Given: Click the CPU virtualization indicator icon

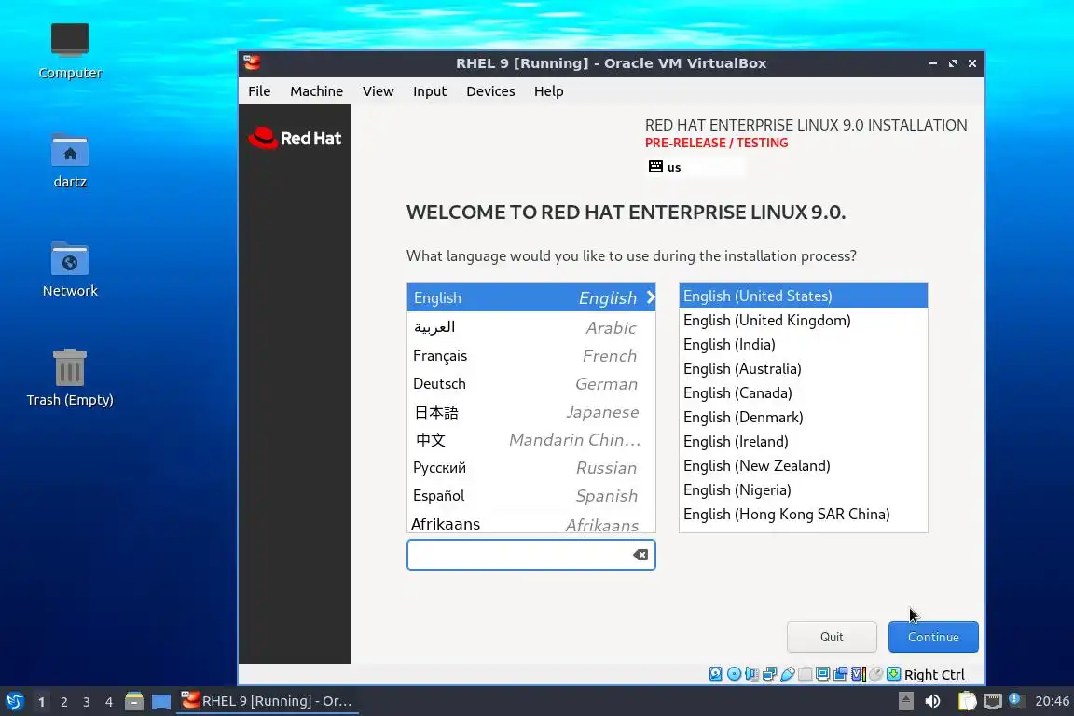Looking at the screenshot, I should [x=859, y=674].
